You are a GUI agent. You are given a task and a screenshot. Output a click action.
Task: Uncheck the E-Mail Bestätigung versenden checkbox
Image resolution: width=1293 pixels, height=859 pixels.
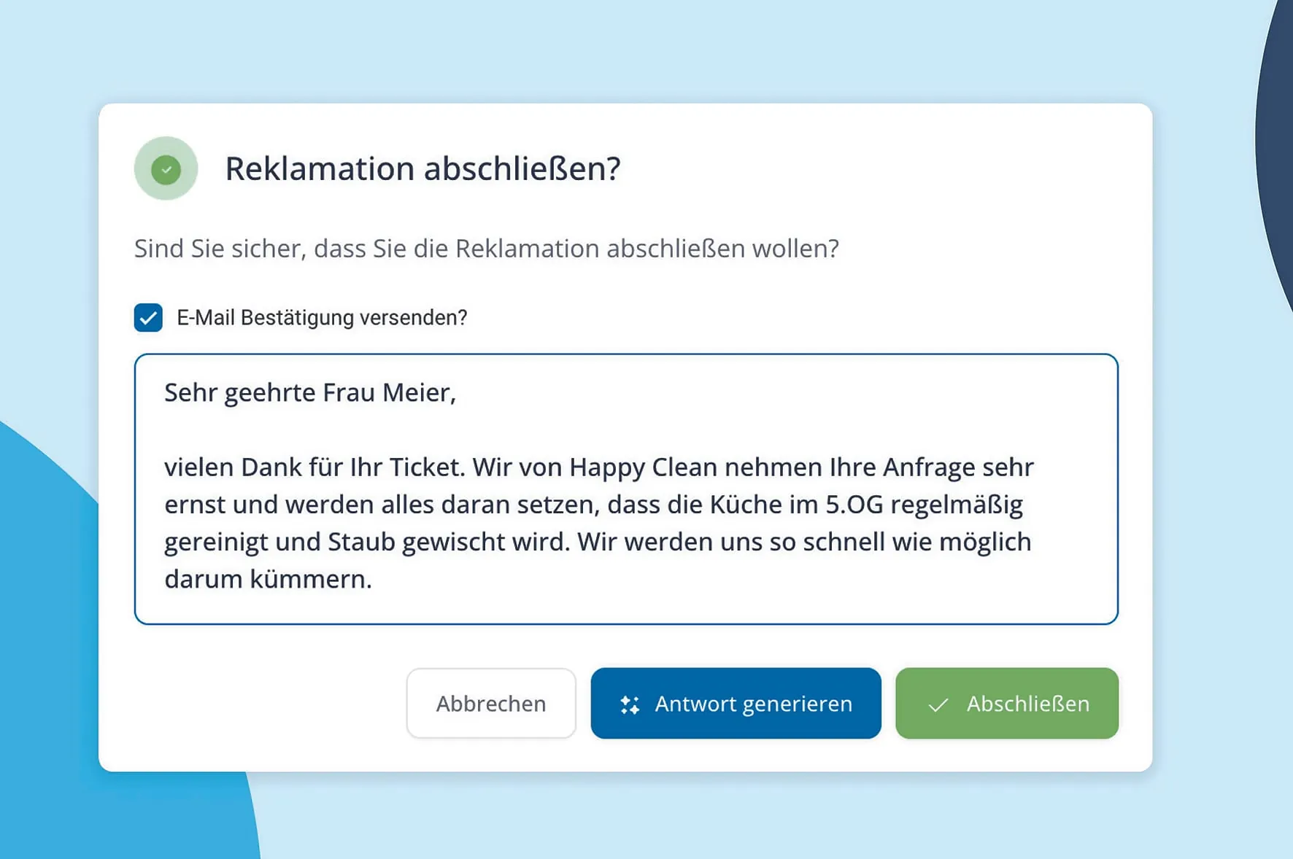point(148,318)
